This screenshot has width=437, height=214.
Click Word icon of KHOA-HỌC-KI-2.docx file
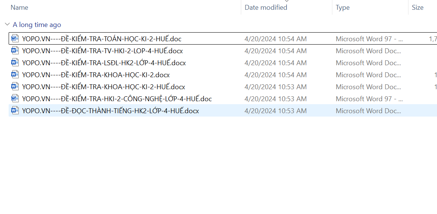(15, 75)
